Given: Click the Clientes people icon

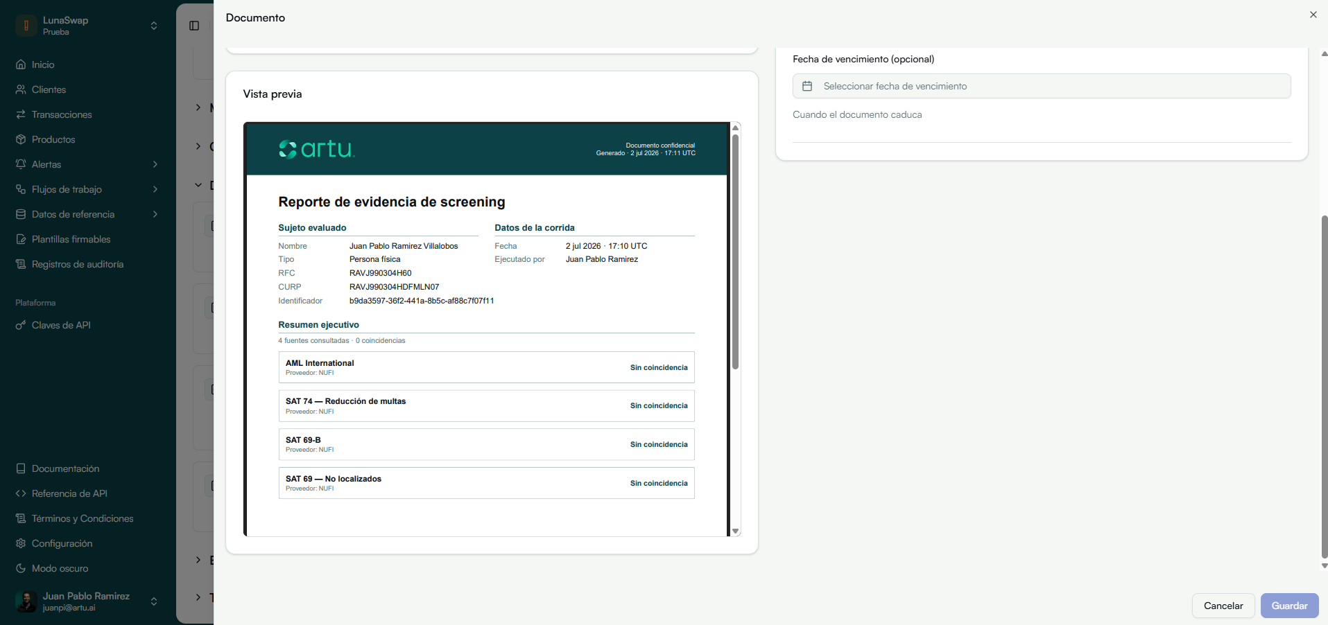Looking at the screenshot, I should pos(21,89).
